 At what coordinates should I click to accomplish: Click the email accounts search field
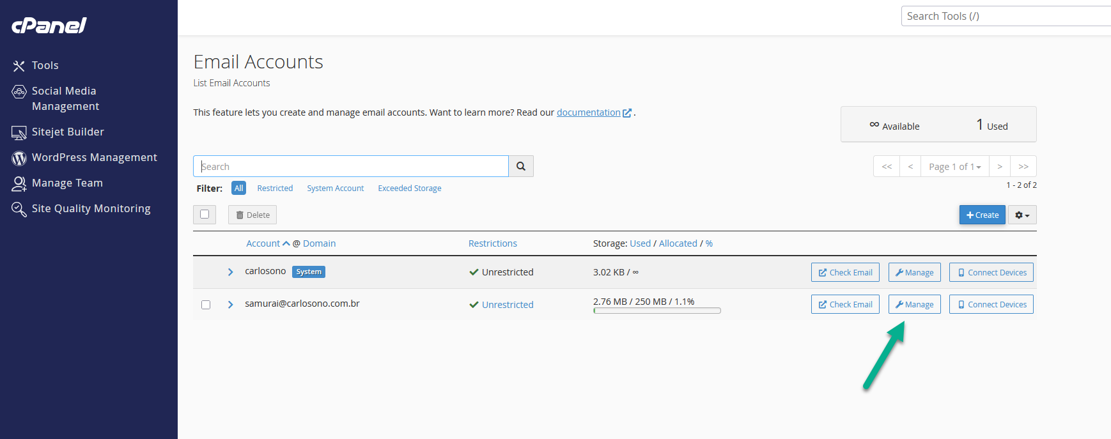(x=351, y=166)
